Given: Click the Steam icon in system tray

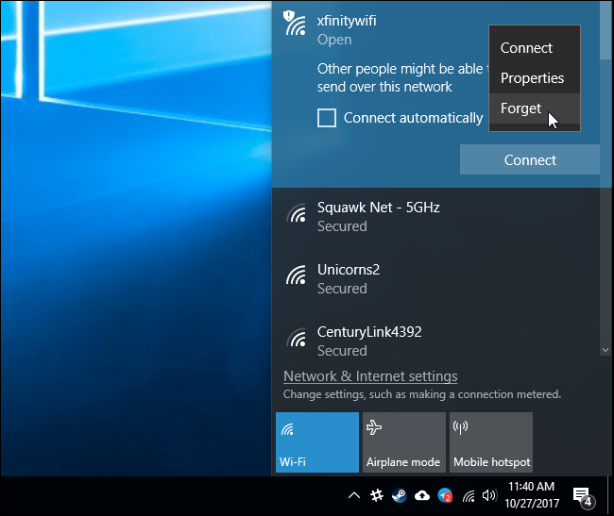Looking at the screenshot, I should (x=399, y=495).
